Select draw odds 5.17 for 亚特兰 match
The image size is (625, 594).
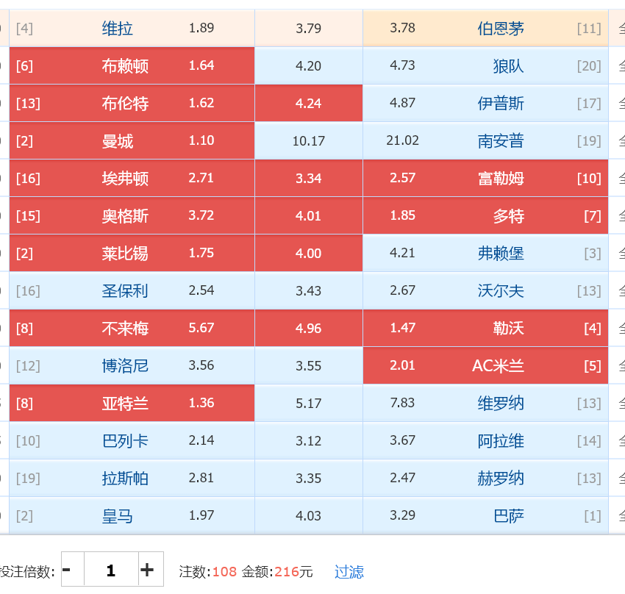309,403
